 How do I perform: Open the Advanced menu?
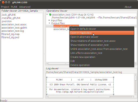click(x=25, y=7)
